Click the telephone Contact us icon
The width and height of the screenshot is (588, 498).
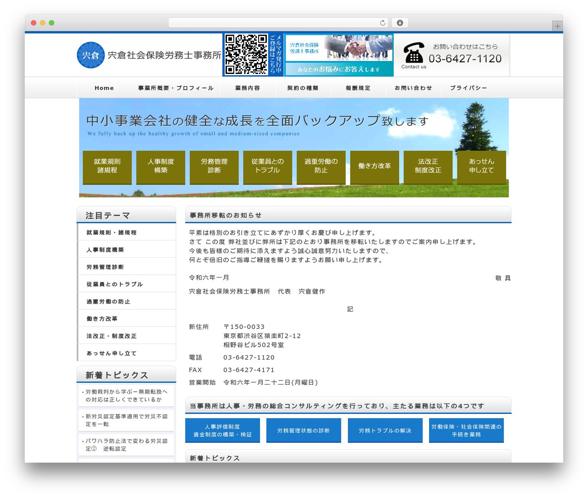413,55
